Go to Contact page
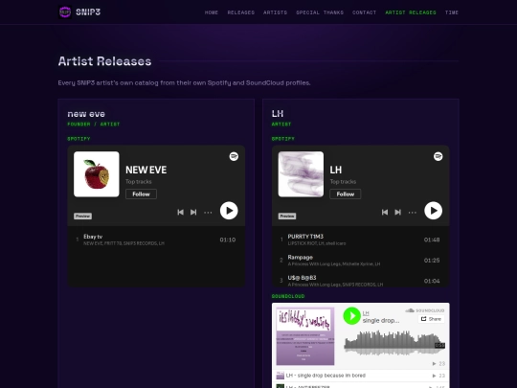 click(x=365, y=12)
